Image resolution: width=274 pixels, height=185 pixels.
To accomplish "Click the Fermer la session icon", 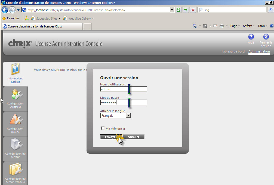I will (x=266, y=37).
